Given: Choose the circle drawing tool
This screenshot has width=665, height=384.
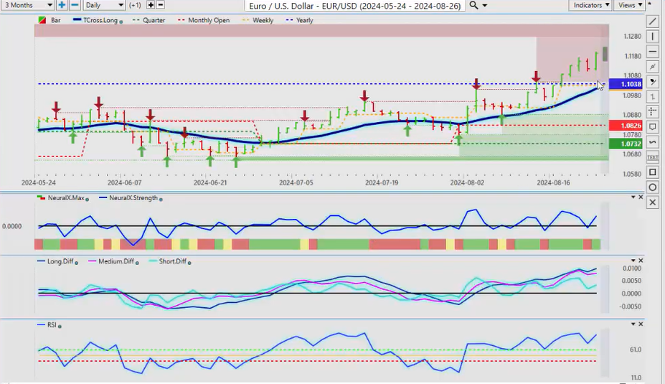Looking at the screenshot, I should (653, 187).
